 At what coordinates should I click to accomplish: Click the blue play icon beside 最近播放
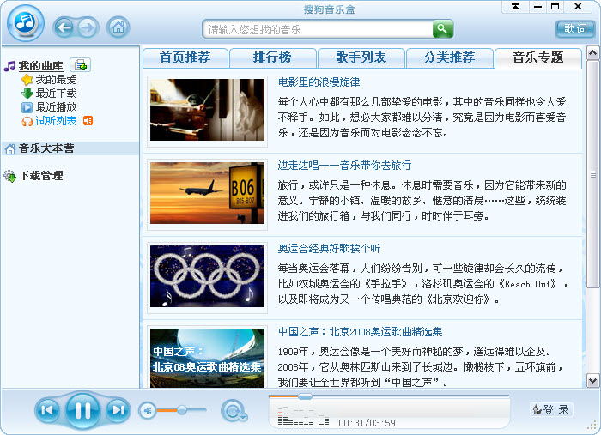point(27,107)
